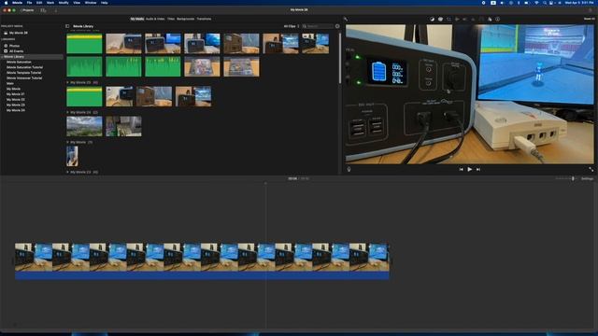This screenshot has width=598, height=336.
Task: Skip to the next clip
Action: pyautogui.click(x=478, y=169)
